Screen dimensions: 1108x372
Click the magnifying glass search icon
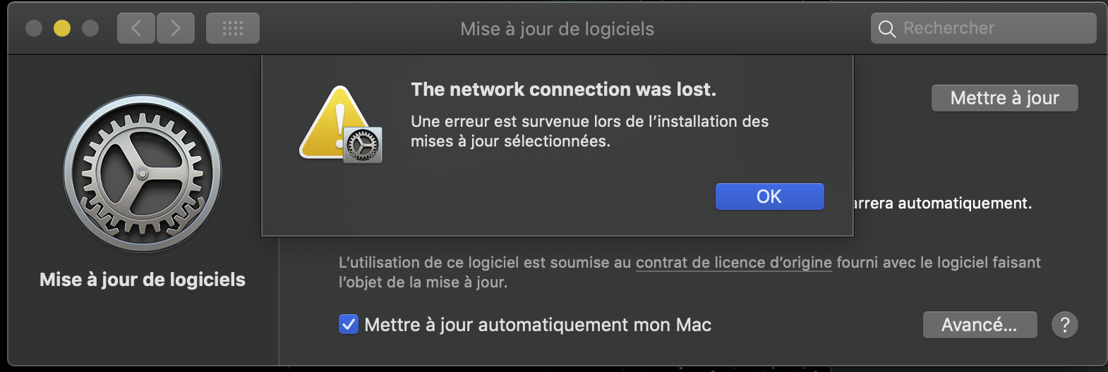(887, 29)
